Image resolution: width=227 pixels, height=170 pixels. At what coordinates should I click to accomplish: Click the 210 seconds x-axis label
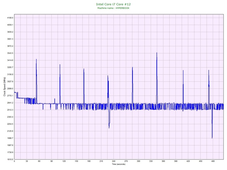(x=101, y=161)
